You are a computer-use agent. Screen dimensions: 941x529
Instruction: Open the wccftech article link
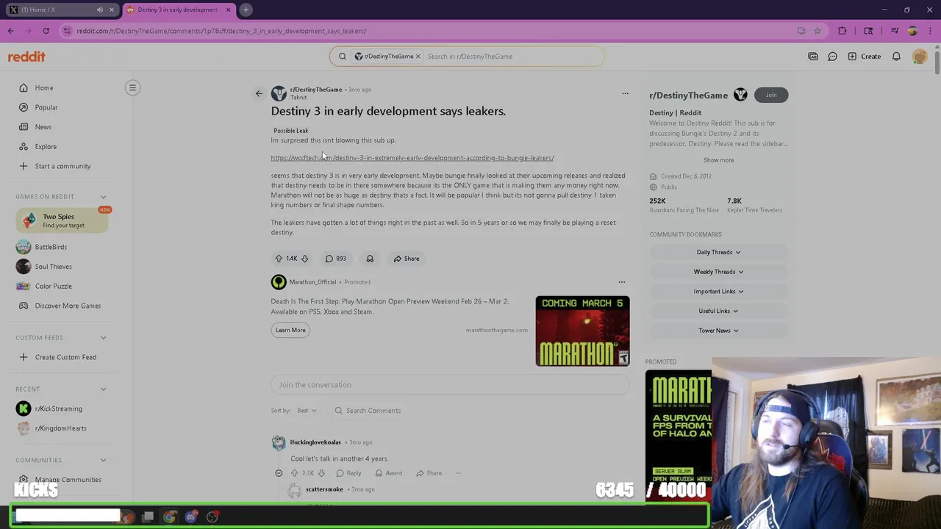412,158
